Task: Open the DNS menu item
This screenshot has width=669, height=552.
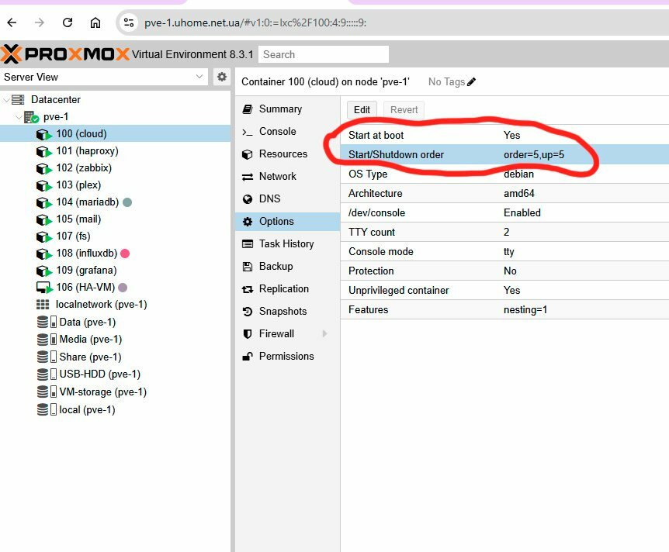Action: pos(288,198)
